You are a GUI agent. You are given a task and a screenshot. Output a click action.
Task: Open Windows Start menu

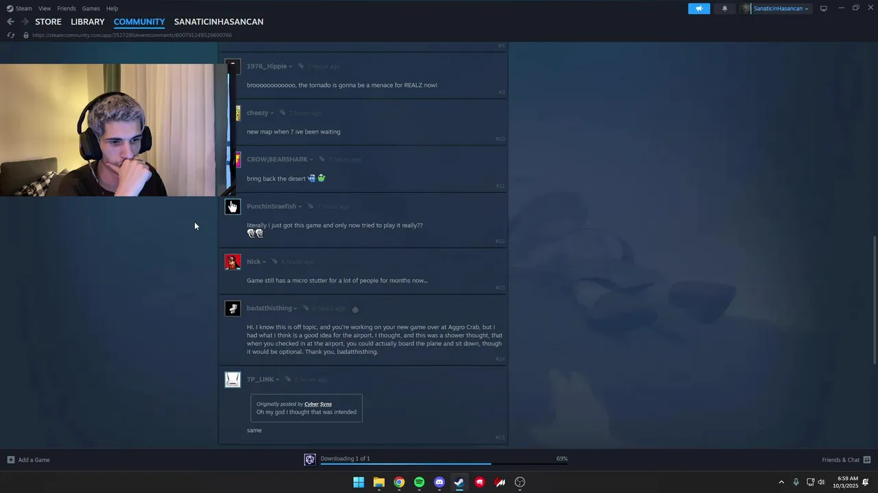pyautogui.click(x=359, y=482)
